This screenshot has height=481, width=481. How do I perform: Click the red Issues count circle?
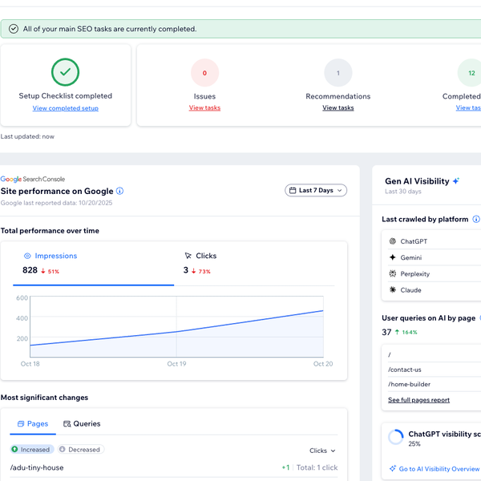(204, 73)
